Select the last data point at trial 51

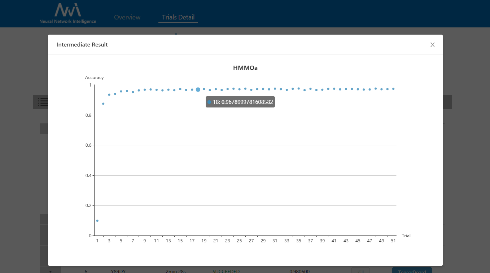click(393, 89)
